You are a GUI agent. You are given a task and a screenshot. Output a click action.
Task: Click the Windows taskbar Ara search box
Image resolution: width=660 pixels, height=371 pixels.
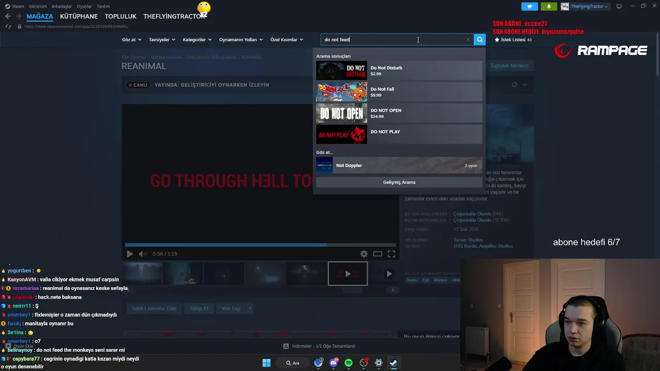[x=293, y=363]
